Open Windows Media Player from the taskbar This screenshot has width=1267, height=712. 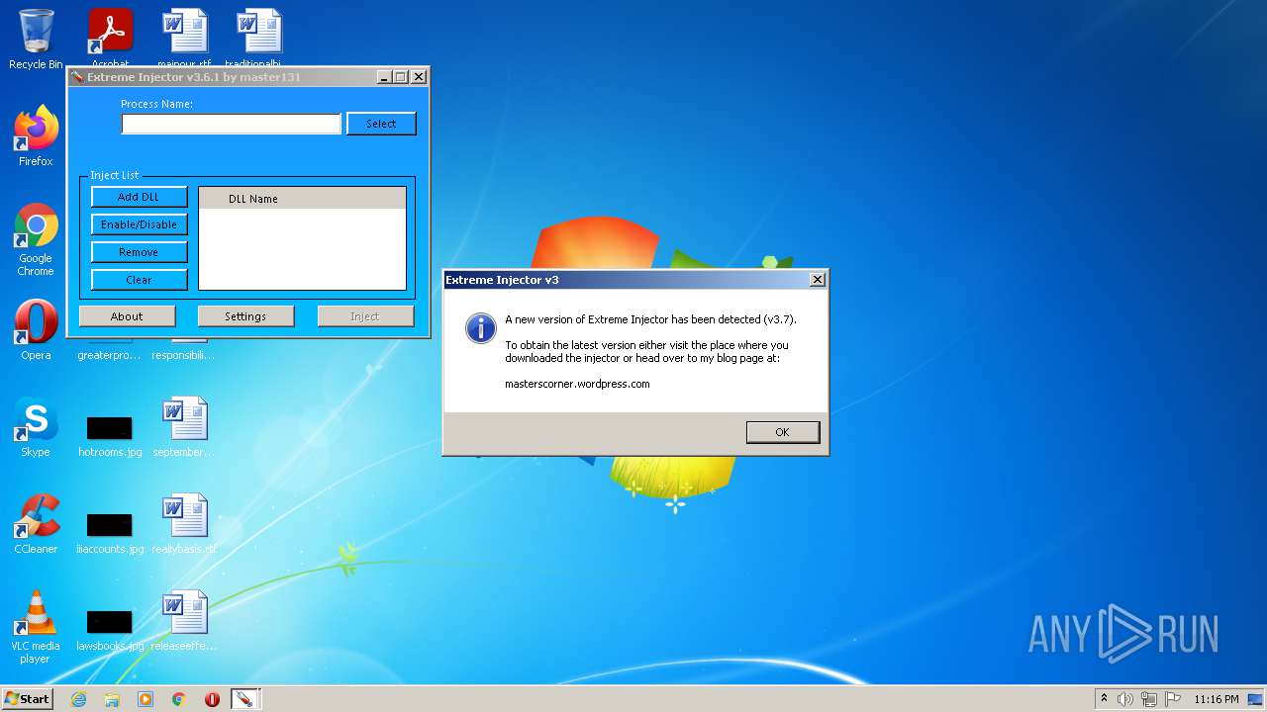[146, 699]
